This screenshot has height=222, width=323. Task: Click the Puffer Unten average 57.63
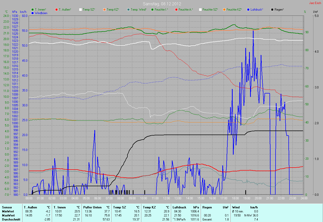pos(106,219)
